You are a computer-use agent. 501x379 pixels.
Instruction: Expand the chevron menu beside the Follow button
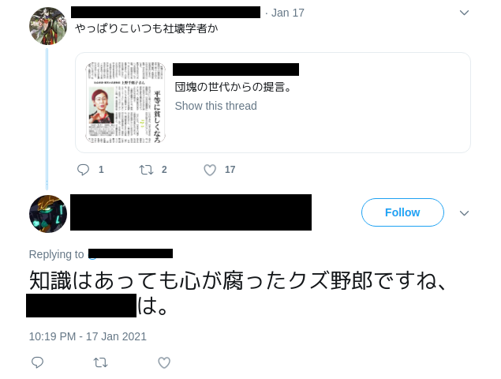click(x=464, y=213)
